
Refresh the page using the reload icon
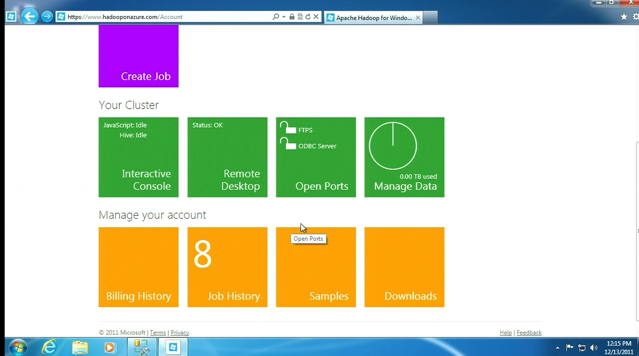coord(308,17)
